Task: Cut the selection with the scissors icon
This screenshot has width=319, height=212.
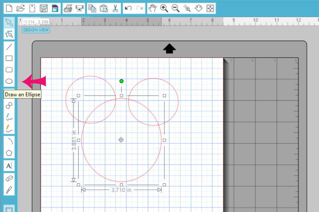Action: click(115, 8)
